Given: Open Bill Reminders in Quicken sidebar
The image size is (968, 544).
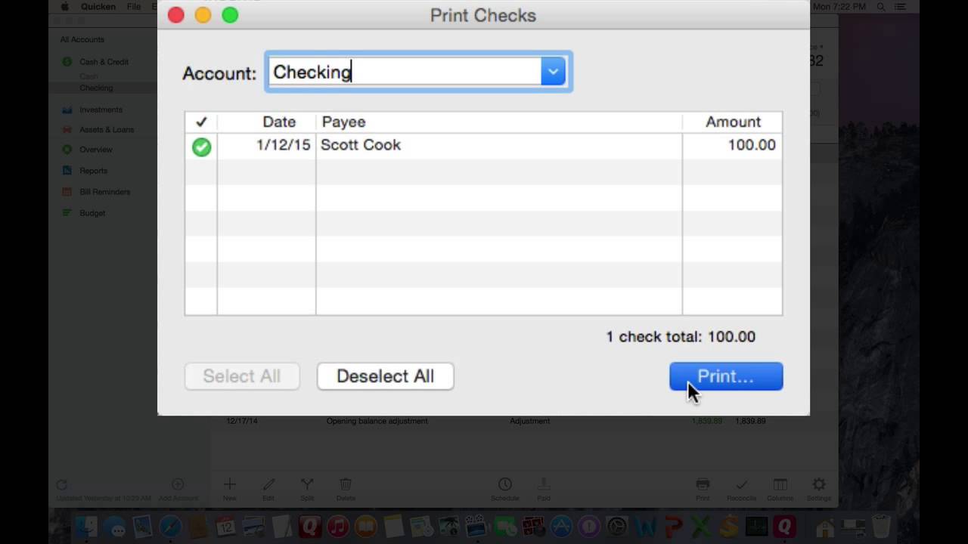Looking at the screenshot, I should 104,192.
